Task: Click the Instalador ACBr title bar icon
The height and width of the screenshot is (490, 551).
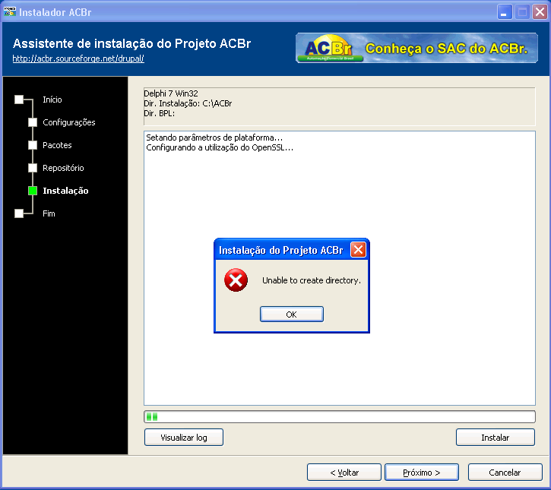Action: [x=9, y=11]
